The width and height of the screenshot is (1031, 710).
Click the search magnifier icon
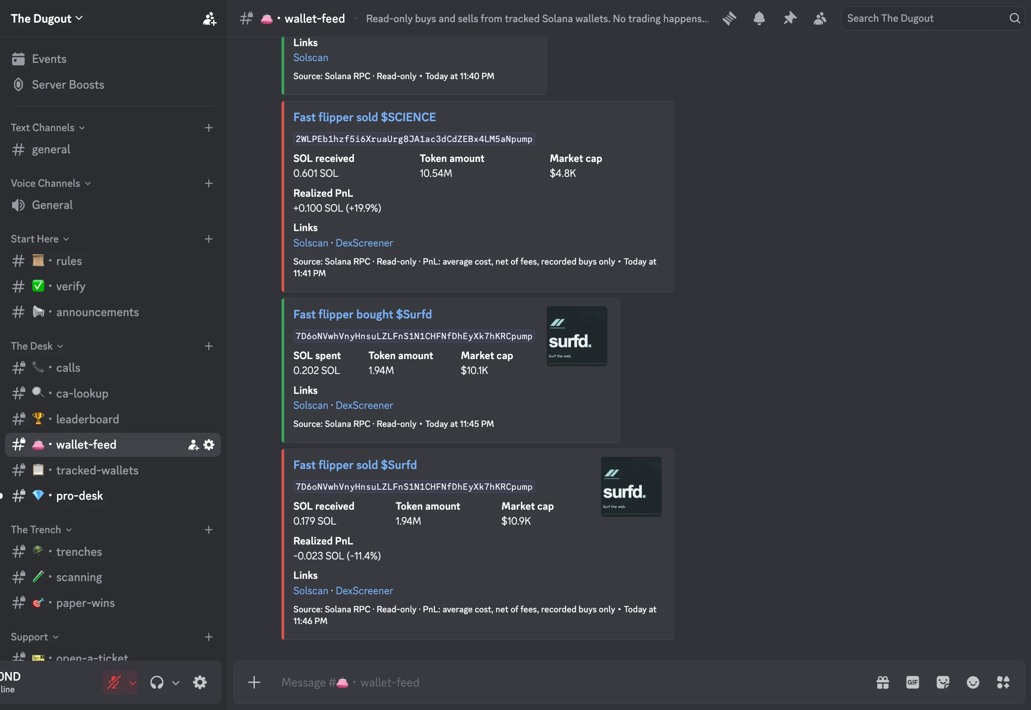[x=1015, y=19]
